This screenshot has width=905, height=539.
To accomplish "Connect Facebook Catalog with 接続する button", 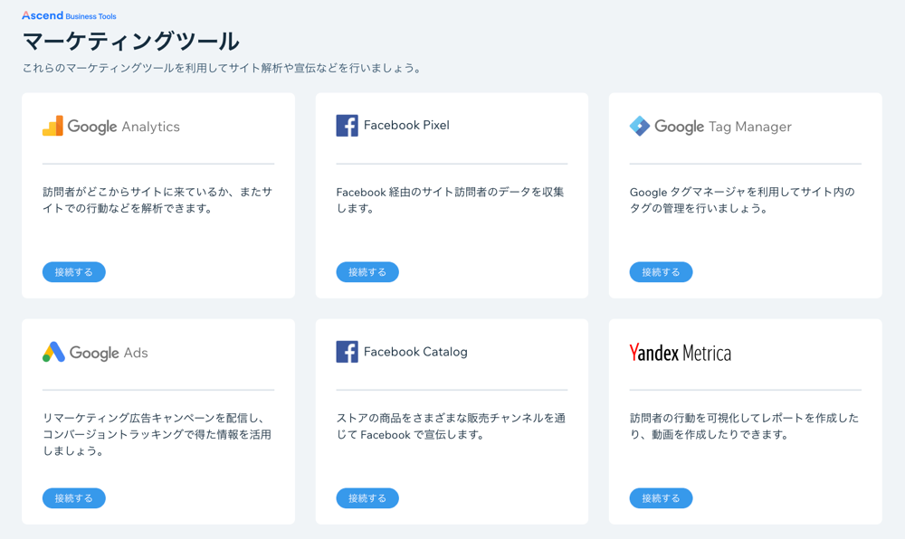I will pos(367,498).
